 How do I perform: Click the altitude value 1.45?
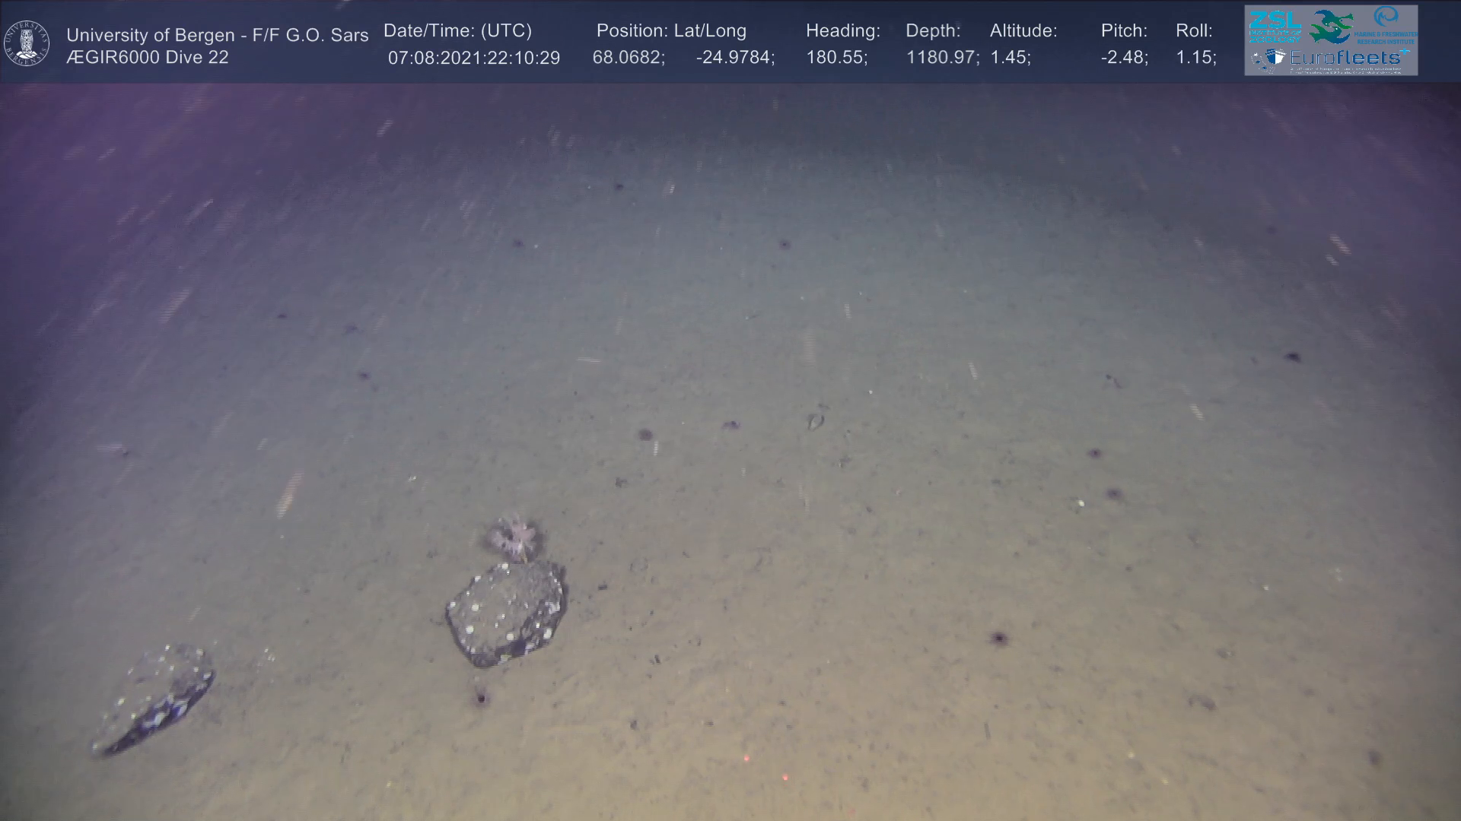[1010, 58]
